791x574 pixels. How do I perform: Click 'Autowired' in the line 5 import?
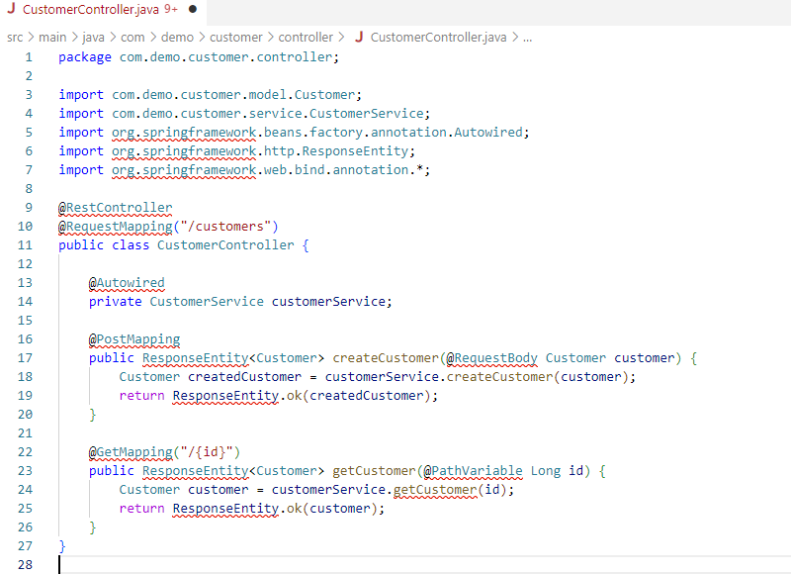(488, 133)
